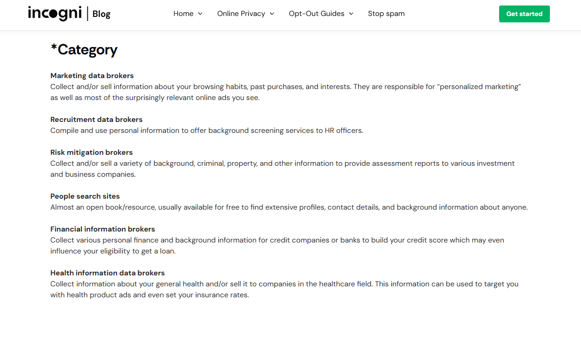Click the incogni logo
The image size is (581, 348).
click(x=54, y=13)
